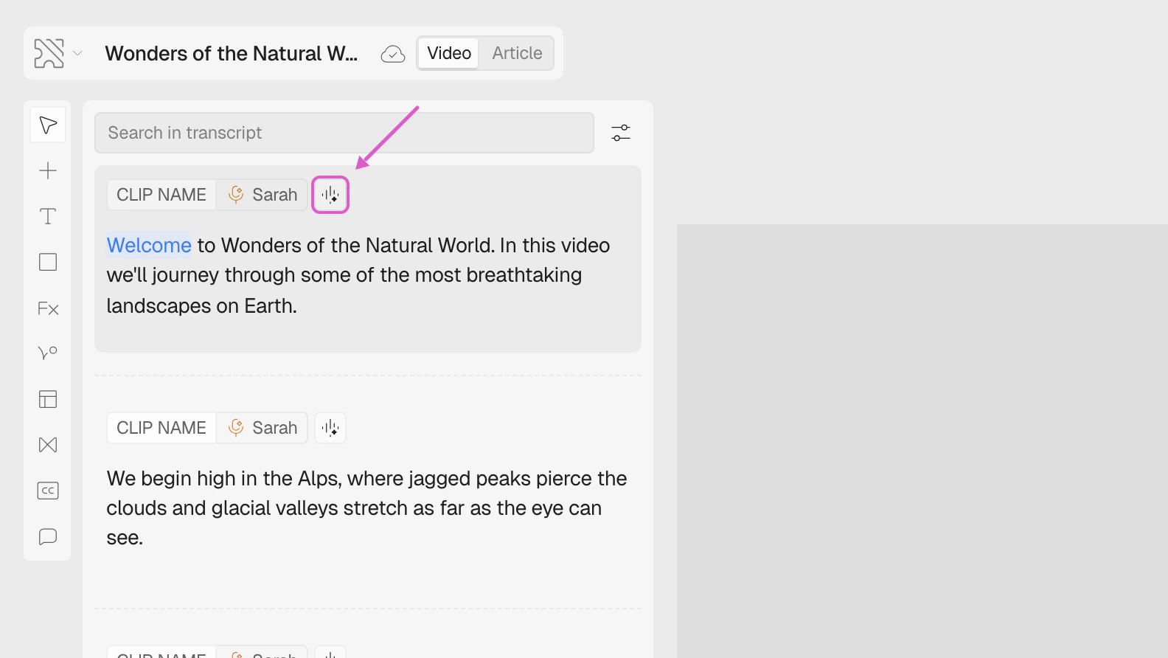Screen dimensions: 1168x658
Task: Click the AI voice icon on Alps clip
Action: [x=330, y=428]
